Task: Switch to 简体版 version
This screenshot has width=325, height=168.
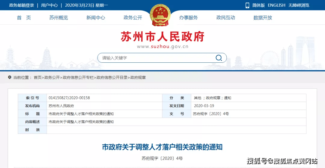Action: [258, 5]
